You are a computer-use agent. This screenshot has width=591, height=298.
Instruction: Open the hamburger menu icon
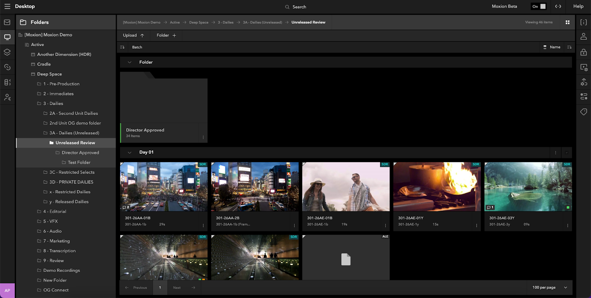coord(7,7)
